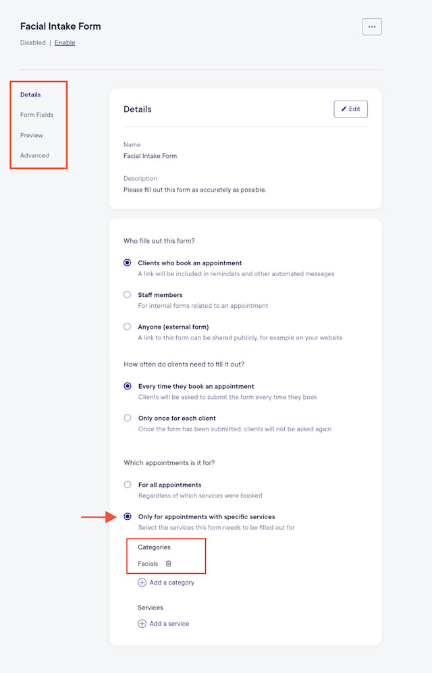
Task: Click the Edit button on the Details card
Action: point(350,109)
